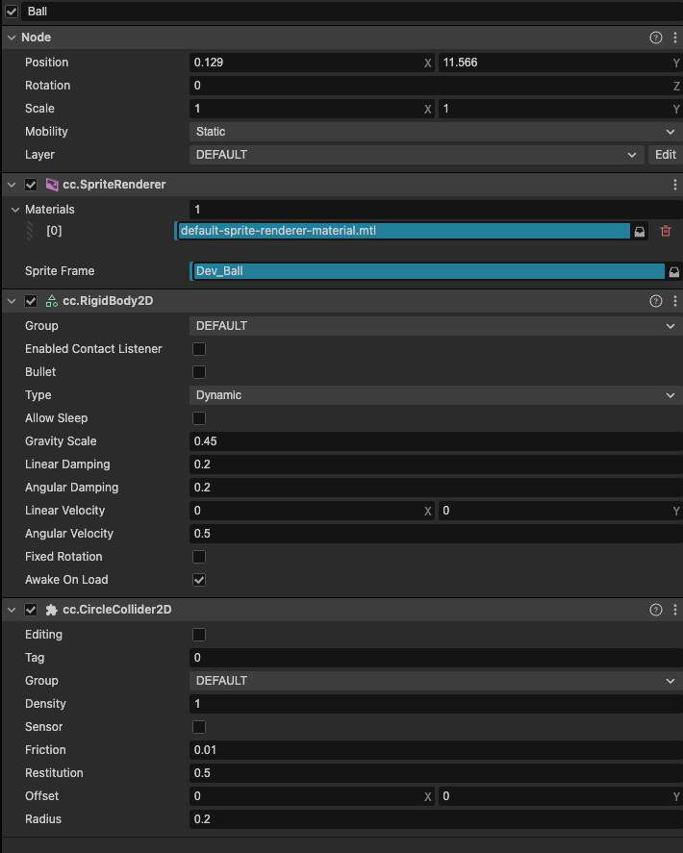The image size is (683, 853).
Task: Open cc.CircleCollider2D more options menu
Action: click(675, 610)
